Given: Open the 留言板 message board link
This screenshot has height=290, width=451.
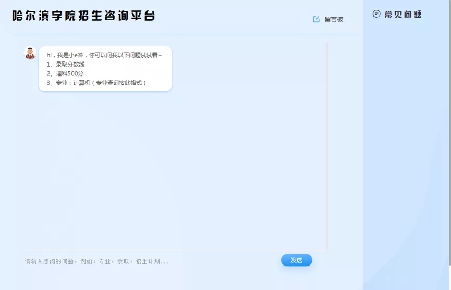Looking at the screenshot, I should click(334, 19).
